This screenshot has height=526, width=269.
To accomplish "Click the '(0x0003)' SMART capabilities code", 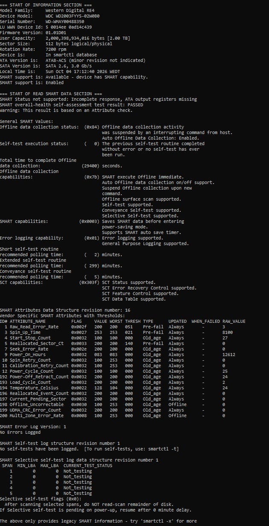I will (89, 221).
